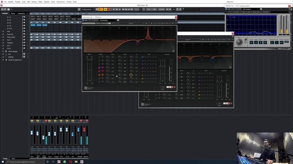Click the purple EQ node at the dip

138,43
